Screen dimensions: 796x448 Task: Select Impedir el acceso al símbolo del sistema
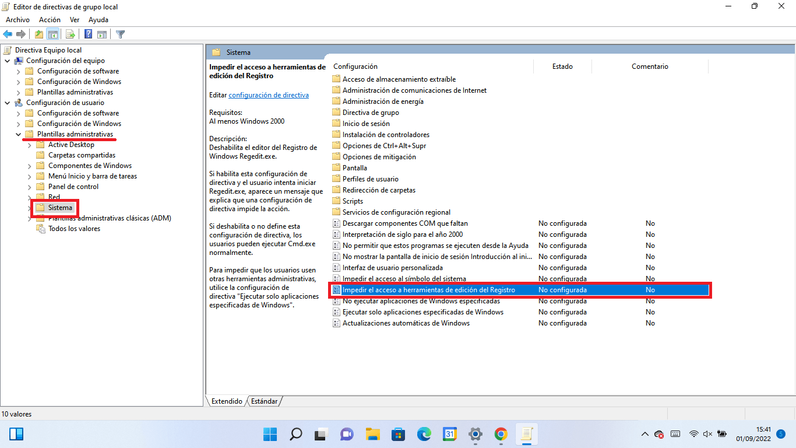click(404, 279)
